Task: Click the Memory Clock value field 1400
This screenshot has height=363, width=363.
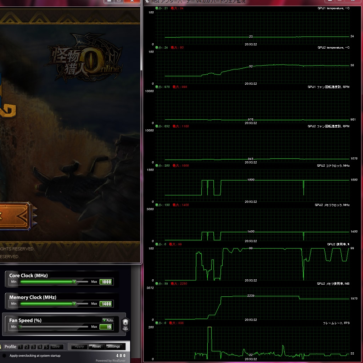Action: coord(106,304)
